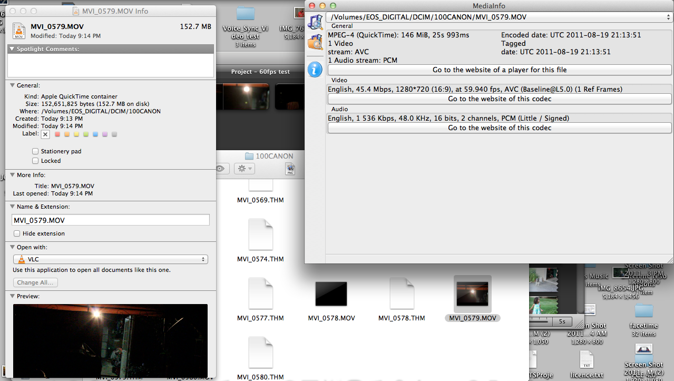Click the Voice_Sync_Video_test desktop folder
Image resolution: width=674 pixels, height=381 pixels.
pos(246,13)
